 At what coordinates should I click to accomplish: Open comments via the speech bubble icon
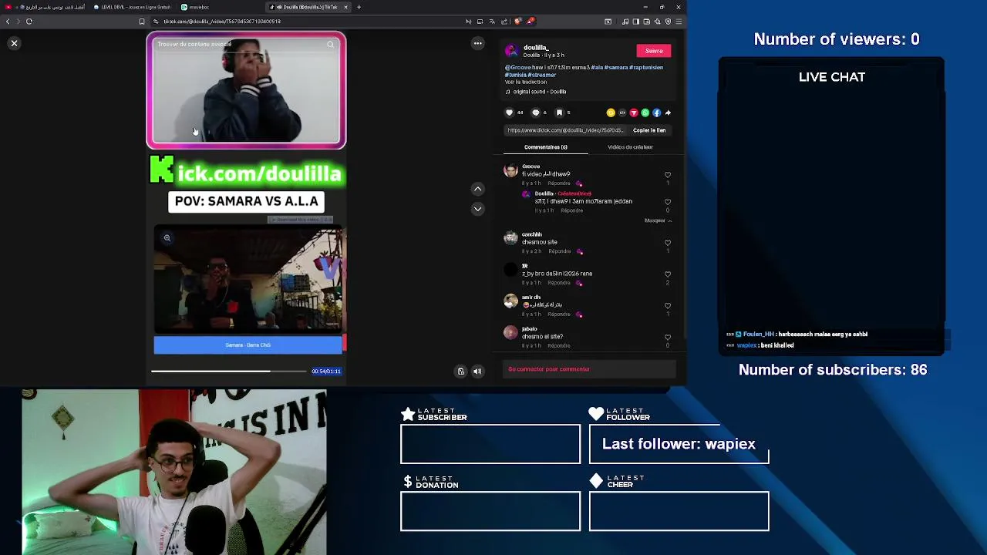click(x=536, y=113)
